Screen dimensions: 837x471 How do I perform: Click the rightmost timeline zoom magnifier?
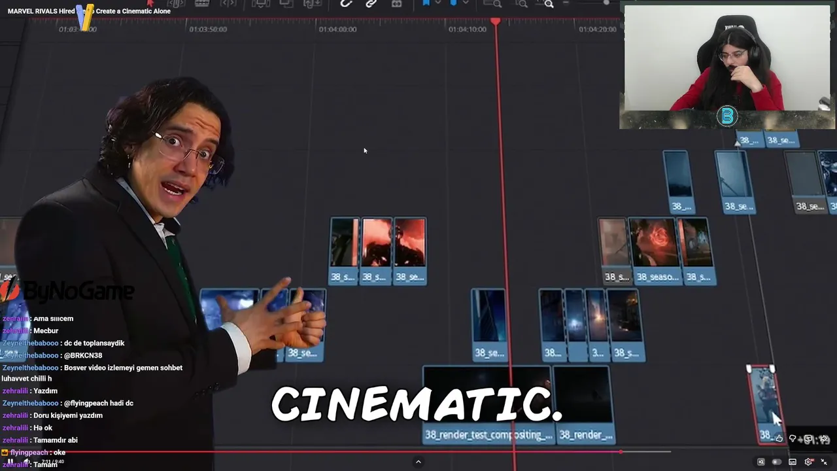(549, 3)
